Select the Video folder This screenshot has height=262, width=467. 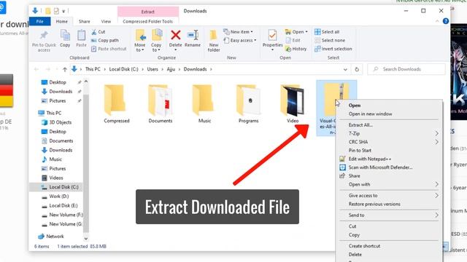[x=293, y=103]
